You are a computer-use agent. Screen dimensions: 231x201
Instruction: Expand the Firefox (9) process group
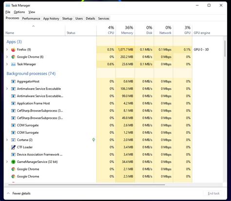tap(7, 50)
